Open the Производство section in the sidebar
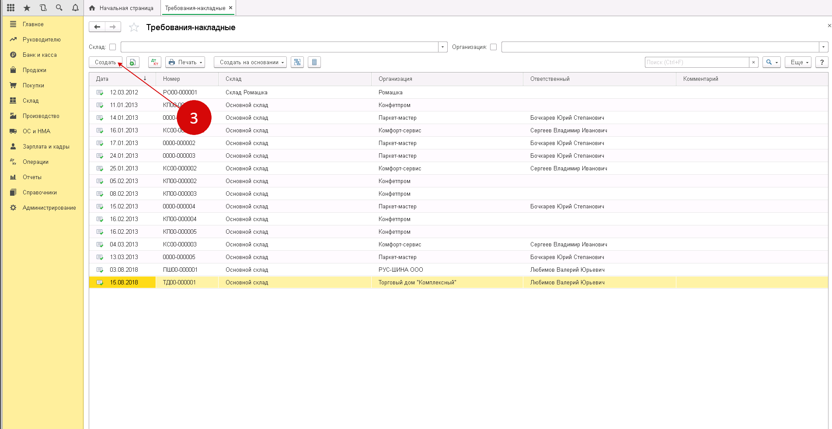Screen dimensions: 832x429 click(41, 116)
